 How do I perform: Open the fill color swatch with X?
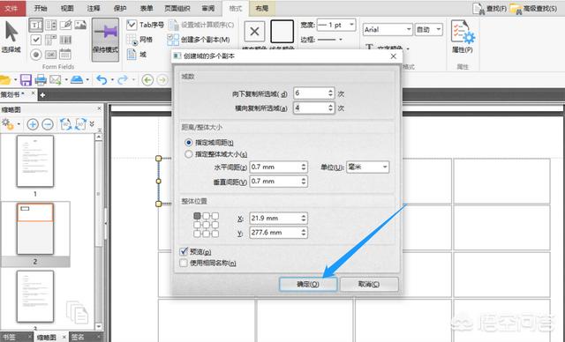[x=255, y=32]
